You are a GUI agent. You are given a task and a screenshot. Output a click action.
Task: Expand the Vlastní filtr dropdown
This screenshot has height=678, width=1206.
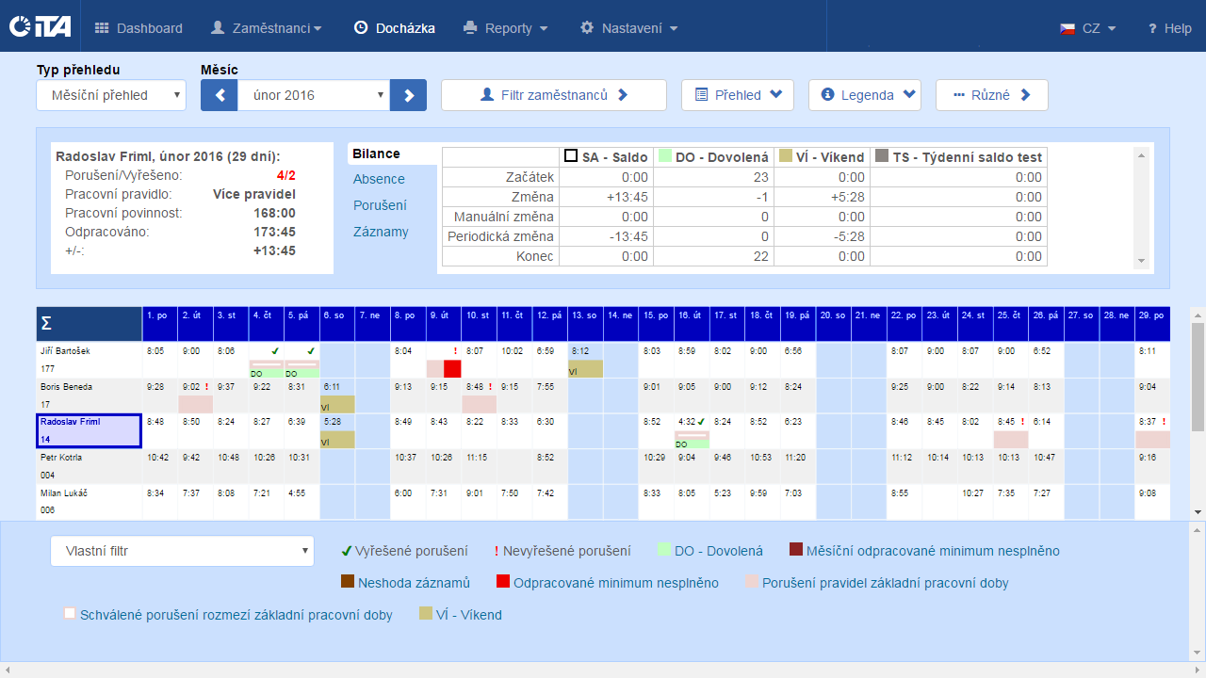182,551
